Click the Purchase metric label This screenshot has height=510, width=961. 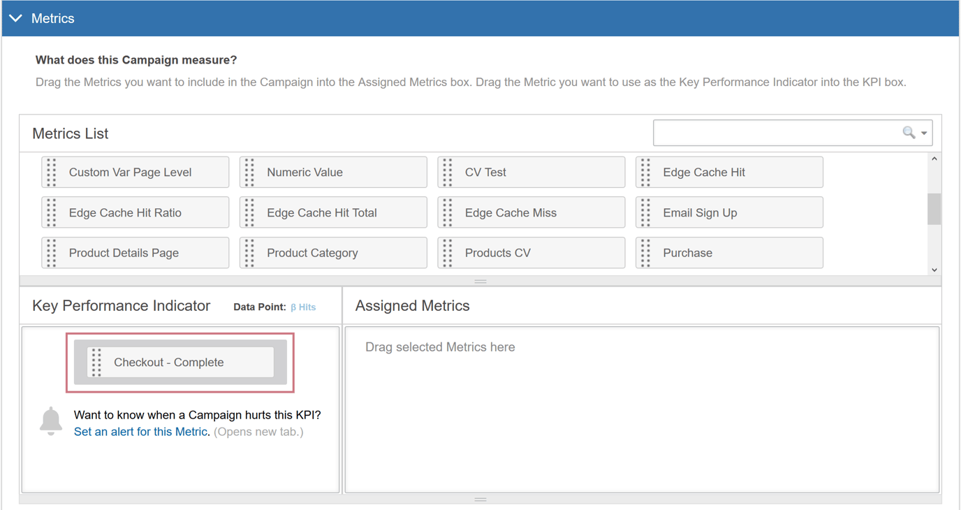pyautogui.click(x=688, y=253)
